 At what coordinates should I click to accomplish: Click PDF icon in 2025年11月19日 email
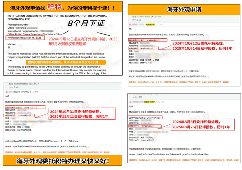coord(7,92)
